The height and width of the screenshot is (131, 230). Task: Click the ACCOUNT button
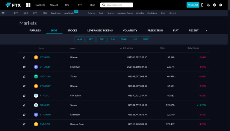point(193,5)
